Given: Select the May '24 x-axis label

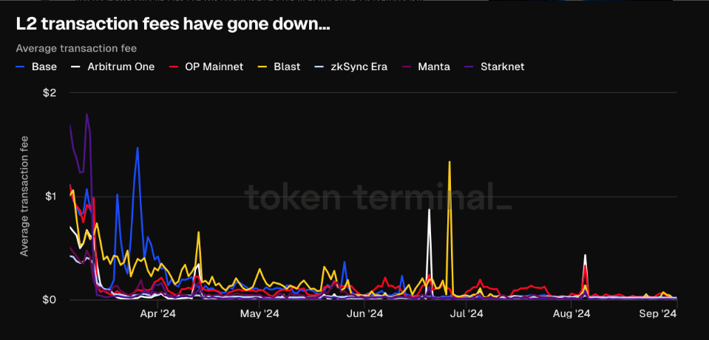Looking at the screenshot, I should tap(261, 314).
